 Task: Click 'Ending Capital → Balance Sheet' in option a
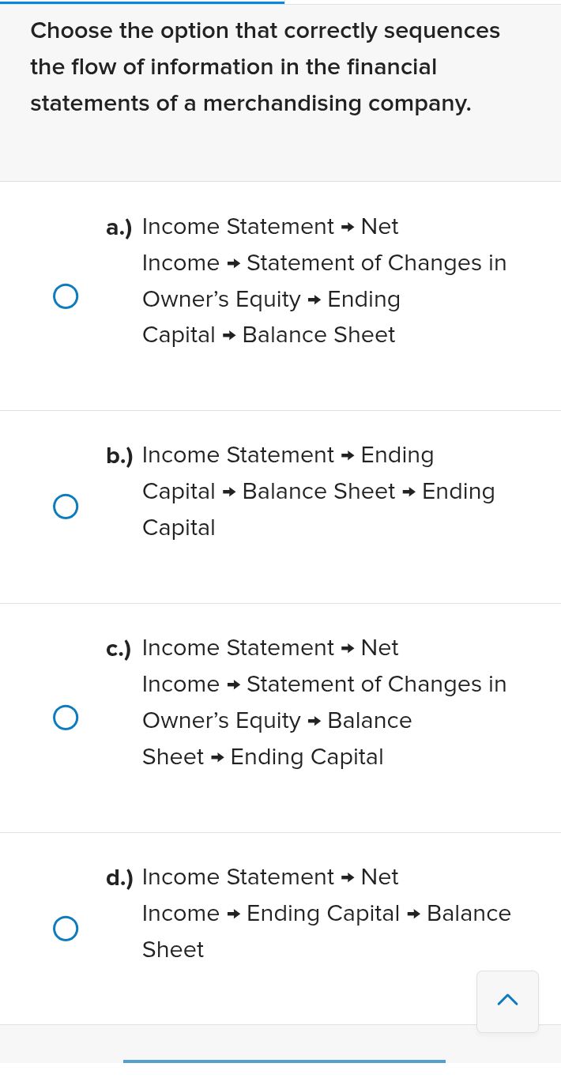(269, 335)
